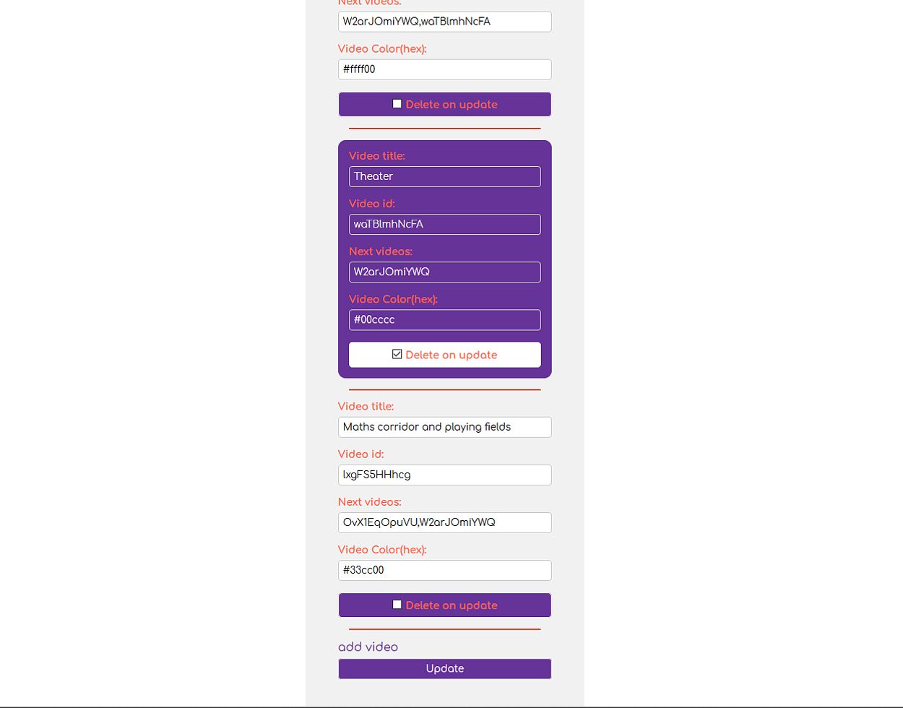Edit the Maths corridor and playing fields title
This screenshot has width=903, height=708.
pos(445,427)
